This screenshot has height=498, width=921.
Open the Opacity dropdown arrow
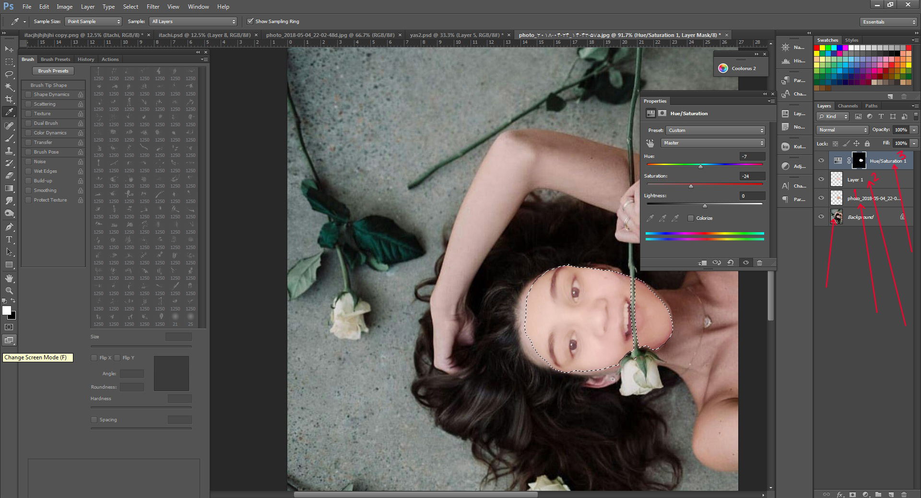914,130
